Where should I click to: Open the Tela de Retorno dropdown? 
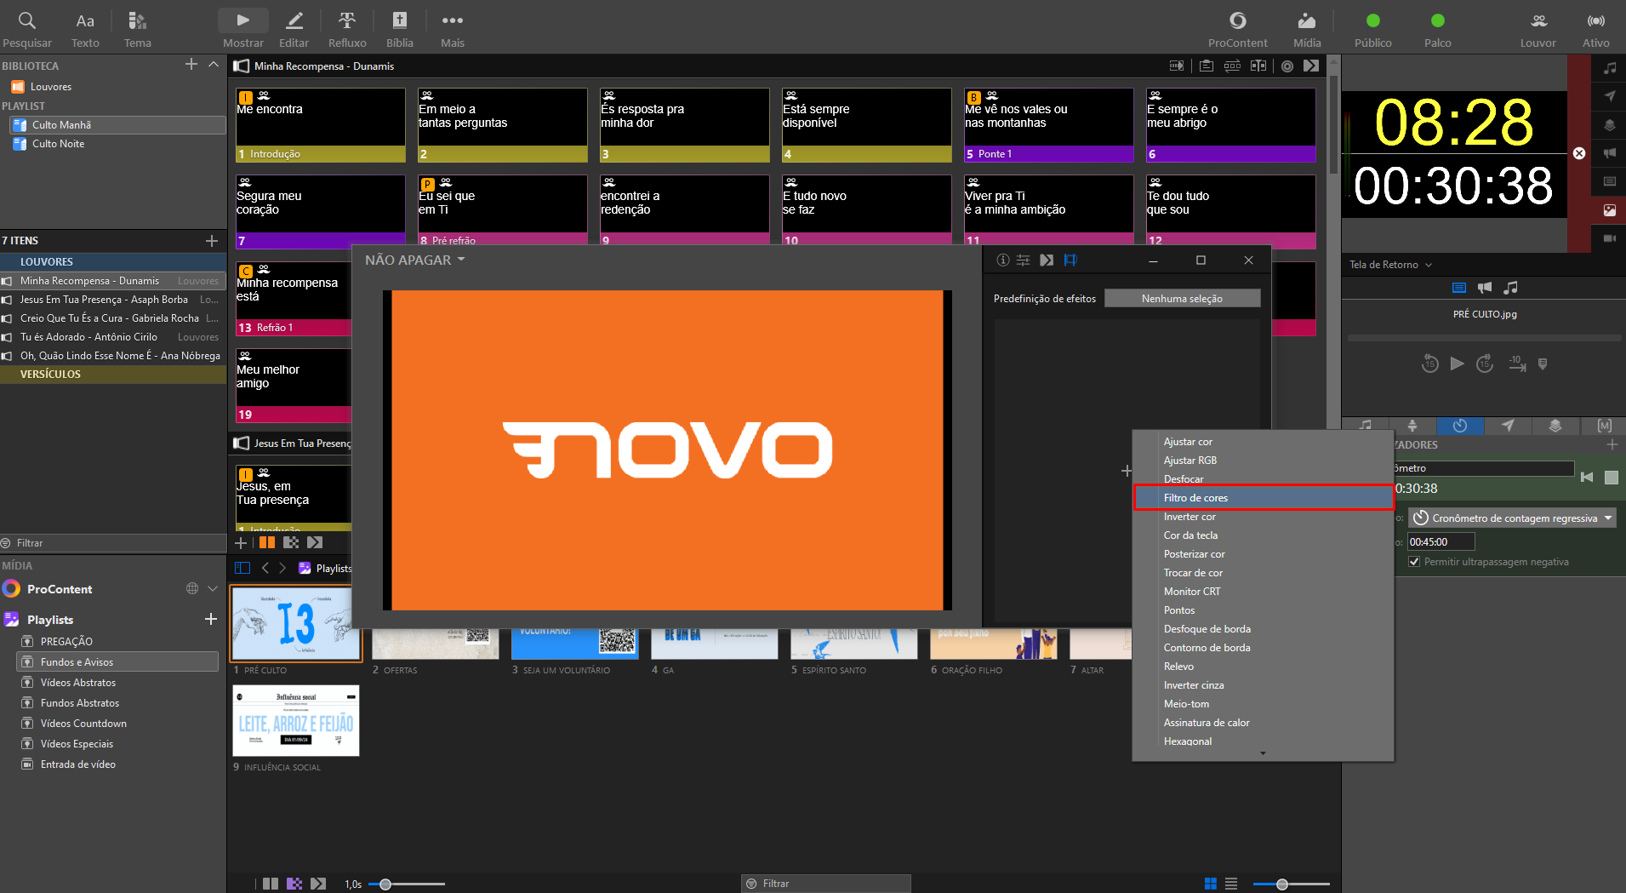(x=1390, y=265)
